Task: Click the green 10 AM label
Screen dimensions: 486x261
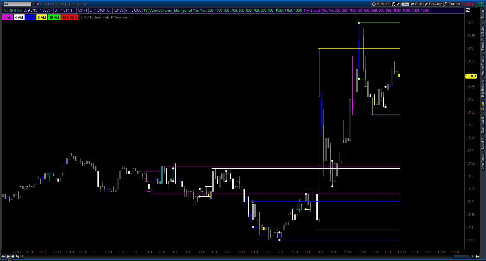Action: tap(54, 17)
